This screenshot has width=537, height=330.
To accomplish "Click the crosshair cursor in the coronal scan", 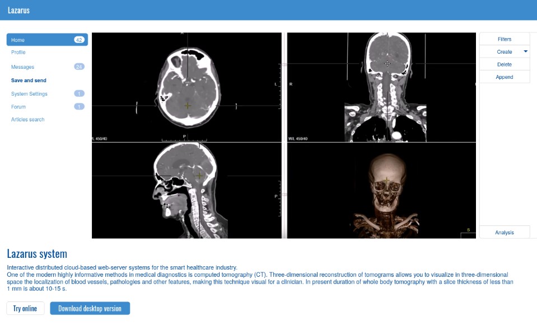I will [x=387, y=64].
